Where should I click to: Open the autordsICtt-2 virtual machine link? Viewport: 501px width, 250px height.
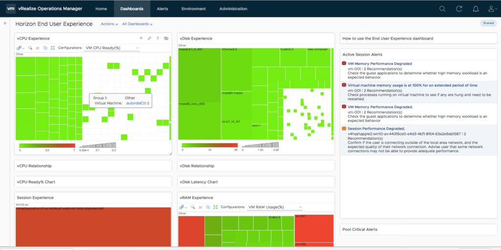coord(137,104)
